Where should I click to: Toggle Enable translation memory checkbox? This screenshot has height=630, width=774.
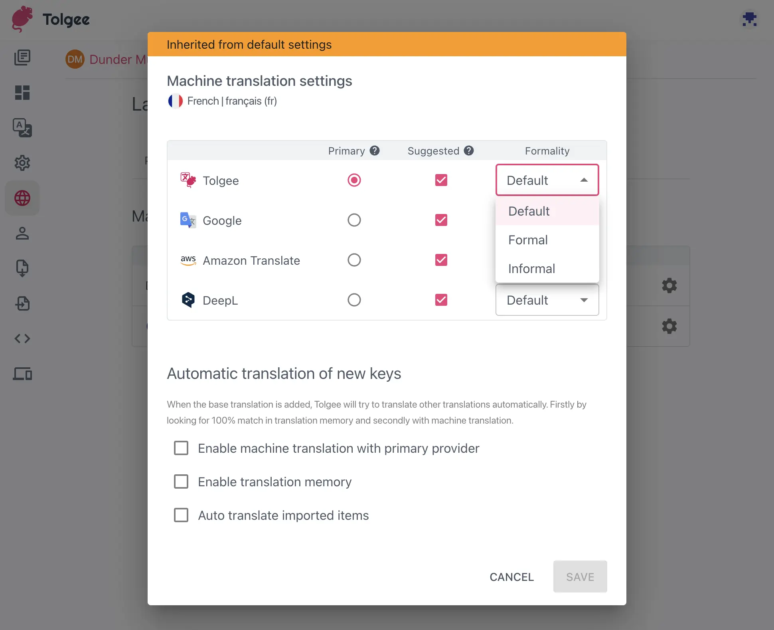(181, 481)
